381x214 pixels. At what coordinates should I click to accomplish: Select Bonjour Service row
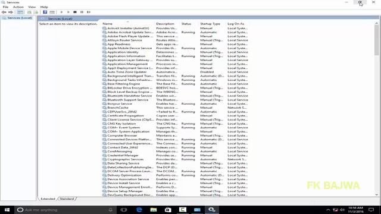point(175,104)
